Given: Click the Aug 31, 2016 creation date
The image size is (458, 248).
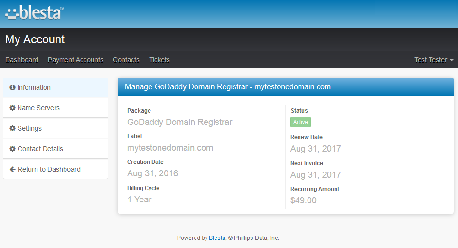Looking at the screenshot, I should click(152, 173).
